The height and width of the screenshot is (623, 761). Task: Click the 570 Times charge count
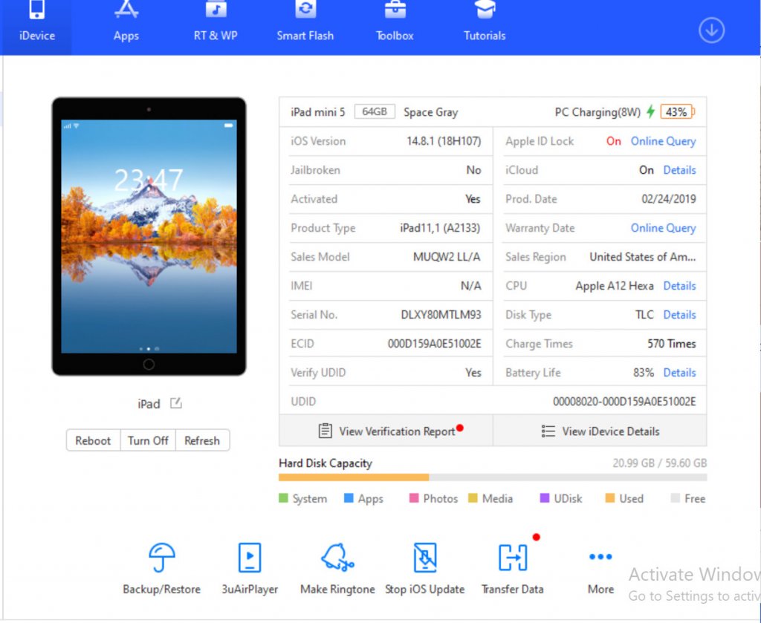pos(671,344)
